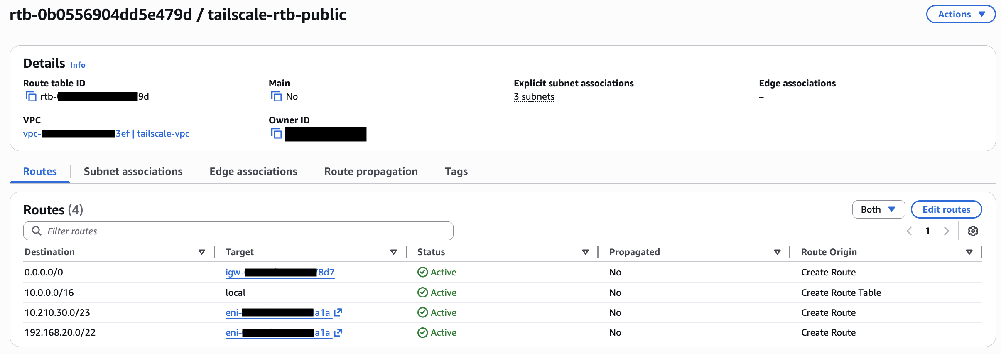Image resolution: width=1001 pixels, height=354 pixels.
Task: Copy the Main value
Action: click(x=276, y=96)
